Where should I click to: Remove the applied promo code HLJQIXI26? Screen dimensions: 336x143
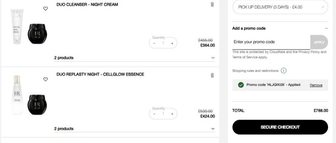pyautogui.click(x=316, y=85)
